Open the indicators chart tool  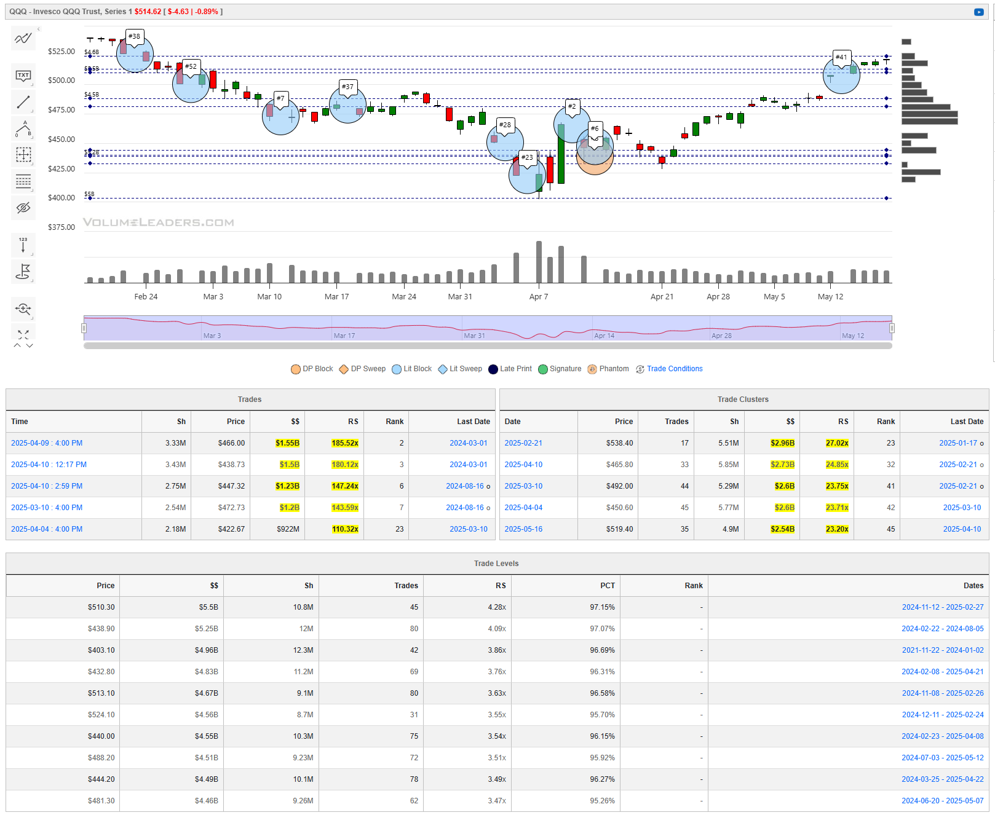coord(23,39)
